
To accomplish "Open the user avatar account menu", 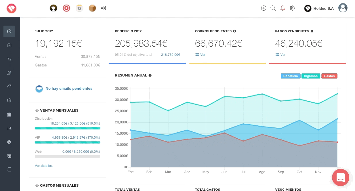I will coord(343,8).
